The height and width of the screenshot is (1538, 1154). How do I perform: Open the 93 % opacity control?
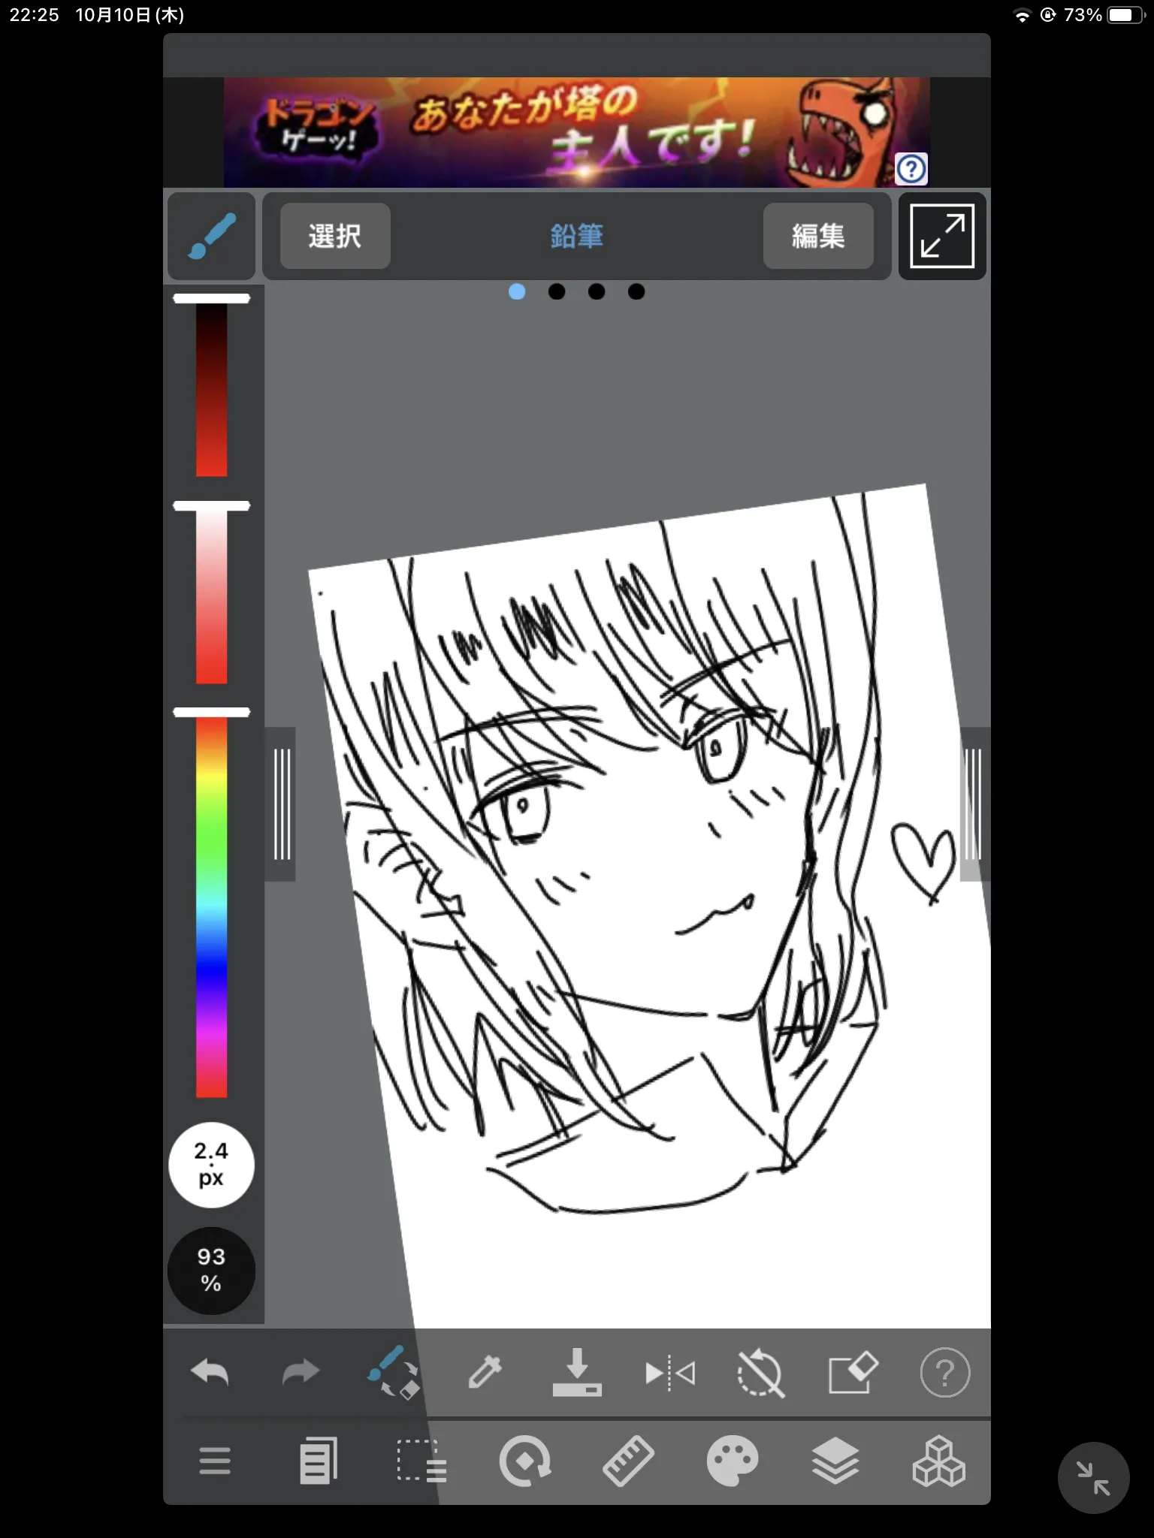211,1271
